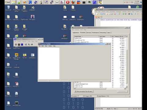This screenshot has height=110, width=147.
Task: Open the yellow notepad quick launch icon
Action: tap(13, 2)
